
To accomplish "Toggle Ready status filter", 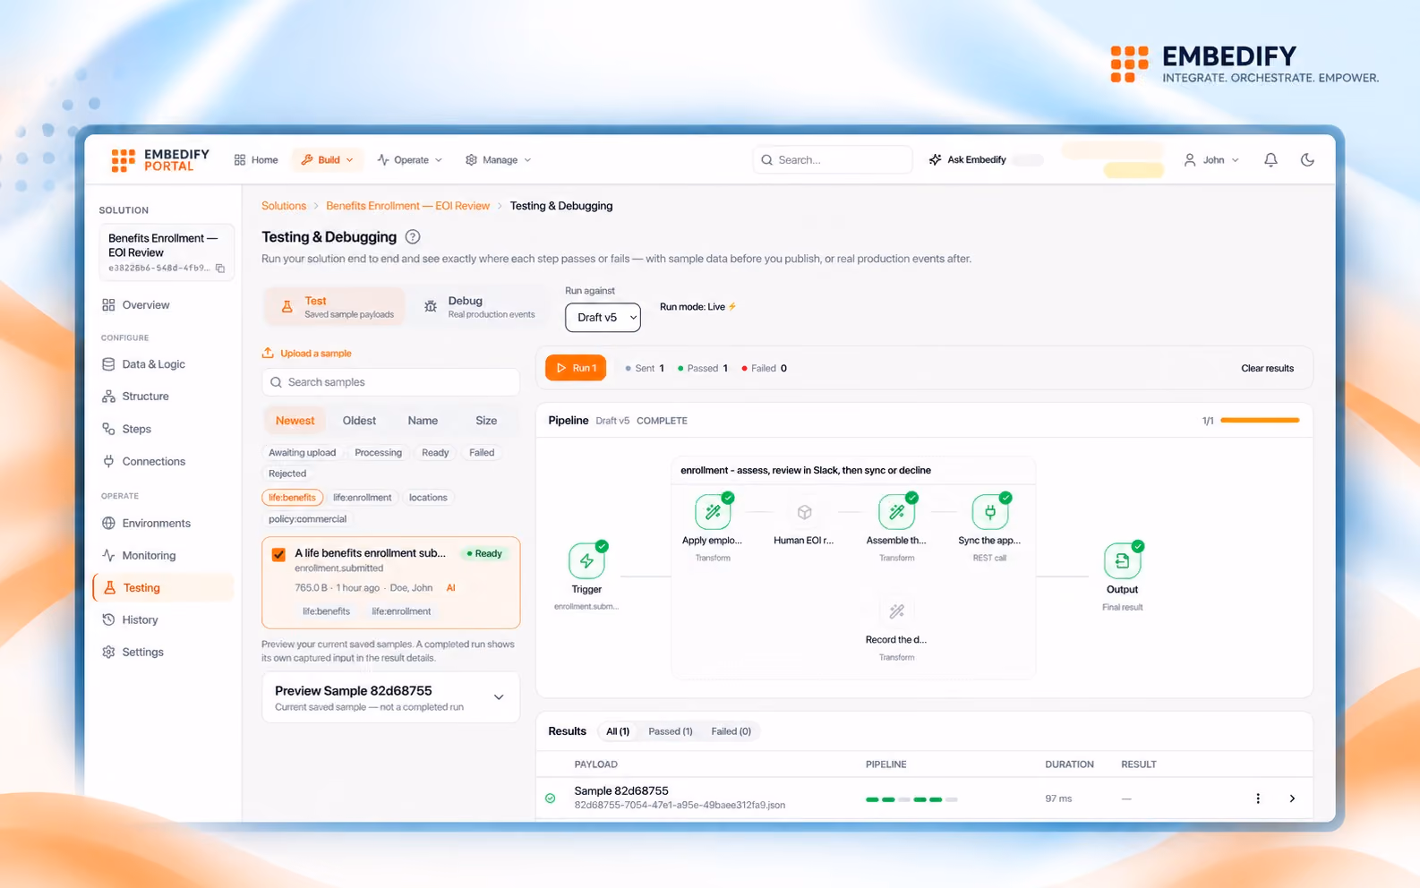I will tap(435, 453).
